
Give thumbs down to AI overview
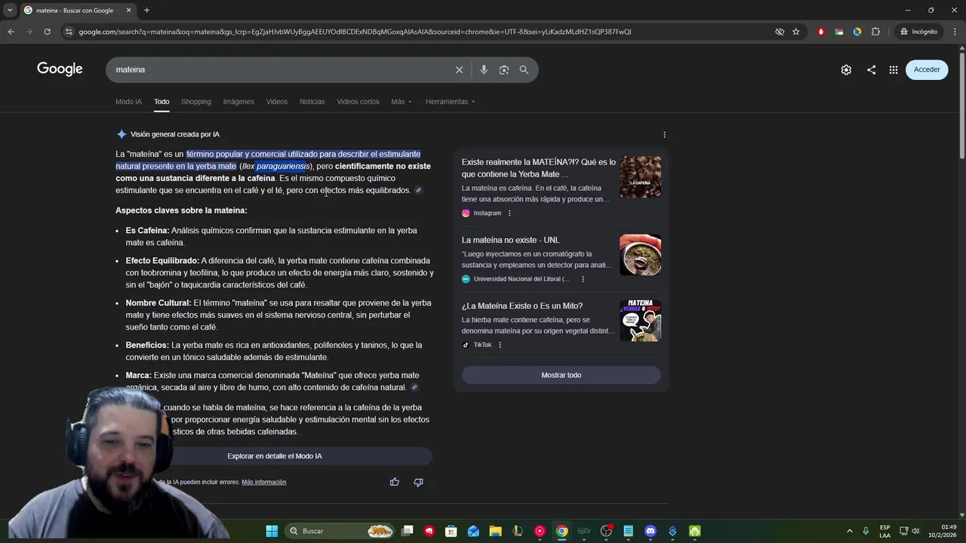(418, 482)
